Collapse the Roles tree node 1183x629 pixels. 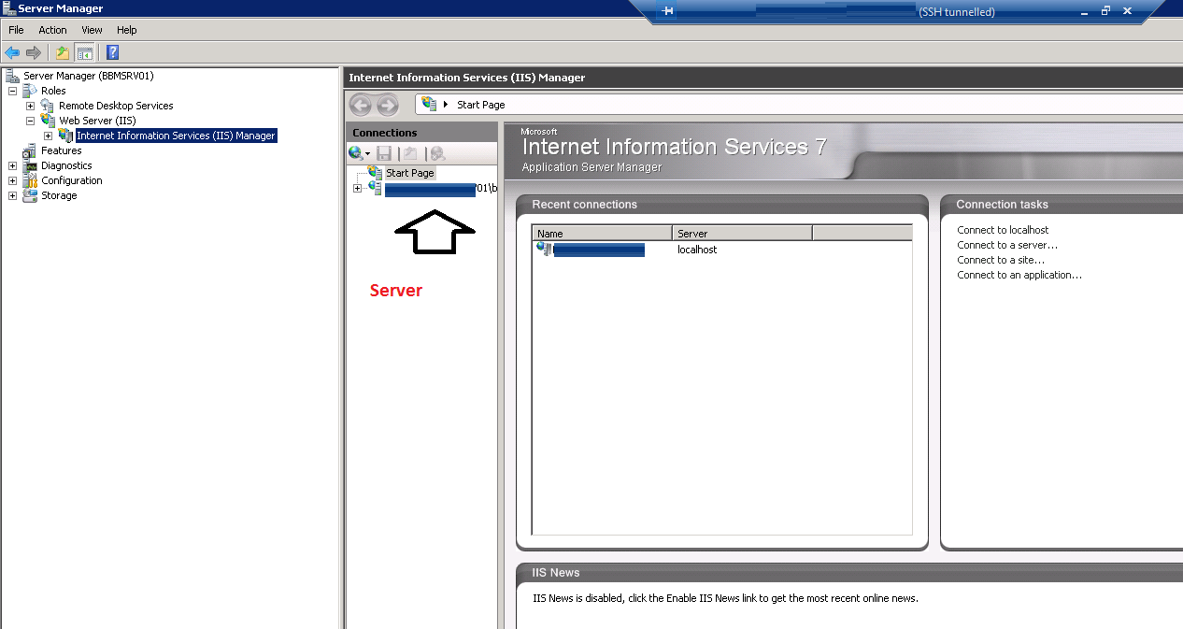coord(12,91)
